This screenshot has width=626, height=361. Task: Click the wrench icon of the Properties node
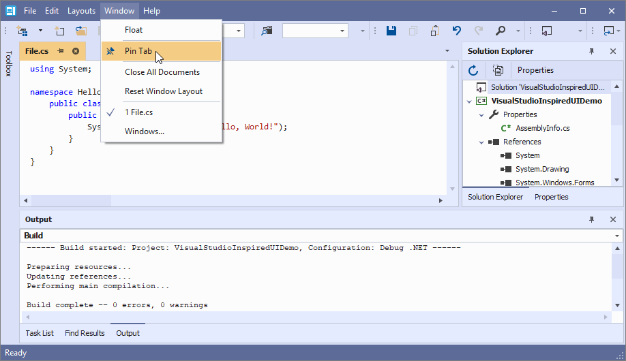(x=494, y=114)
